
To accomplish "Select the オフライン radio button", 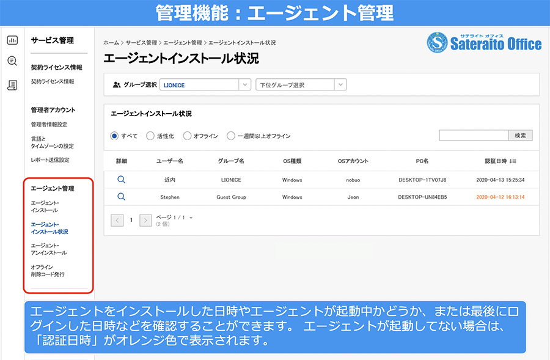I will [188, 136].
